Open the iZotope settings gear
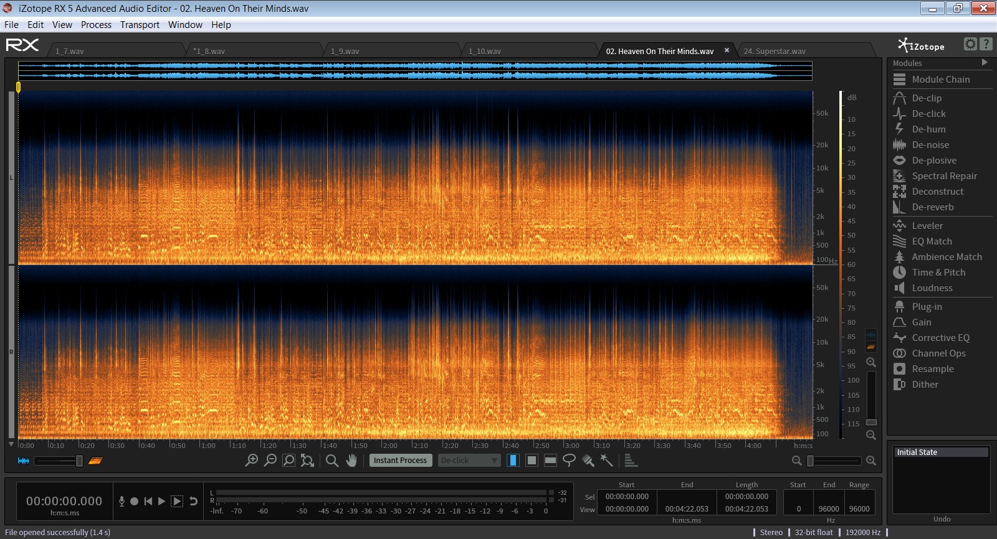 coord(970,44)
